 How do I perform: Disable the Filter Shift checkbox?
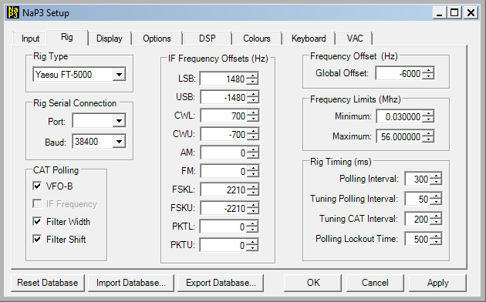(x=37, y=239)
